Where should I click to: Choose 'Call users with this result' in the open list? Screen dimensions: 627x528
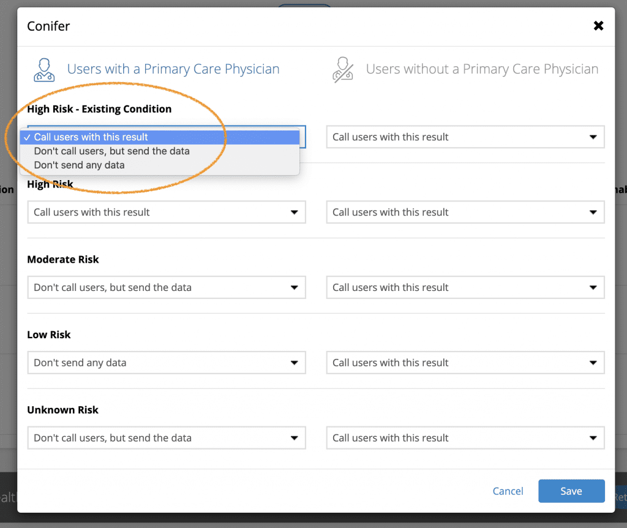tap(160, 137)
